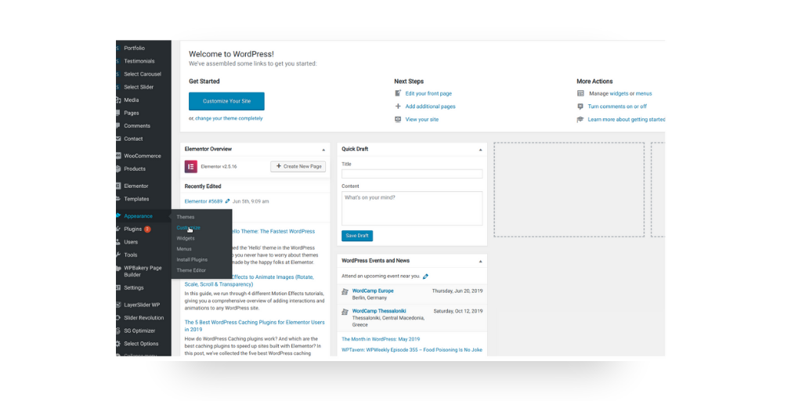802x401 pixels.
Task: Click the Save Draft button
Action: (x=357, y=236)
